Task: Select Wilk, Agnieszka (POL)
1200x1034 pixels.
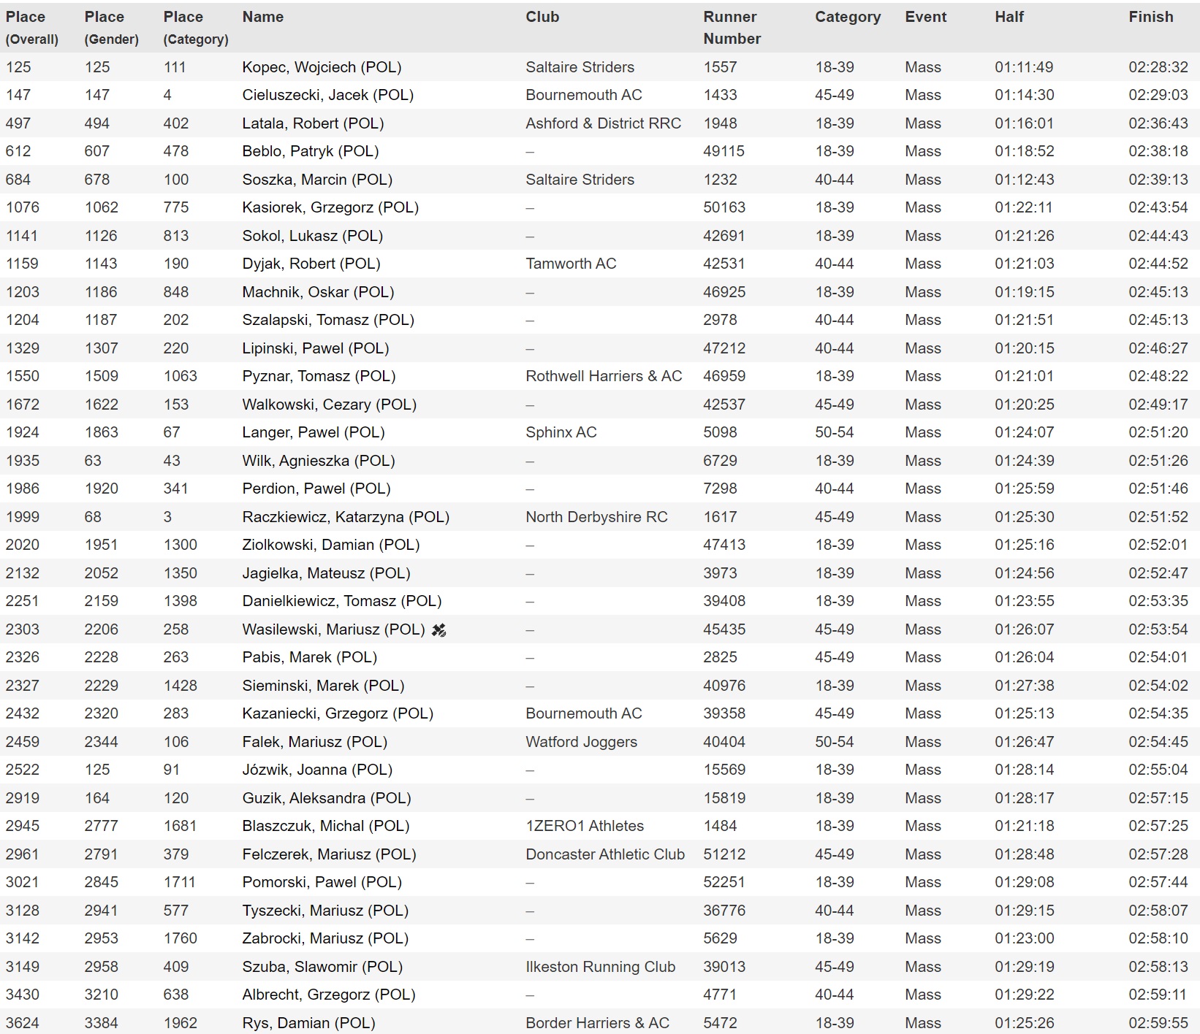Action: 319,461
